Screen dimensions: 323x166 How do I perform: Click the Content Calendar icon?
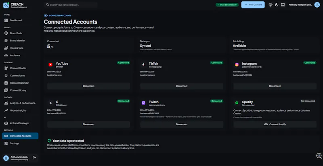(6, 83)
